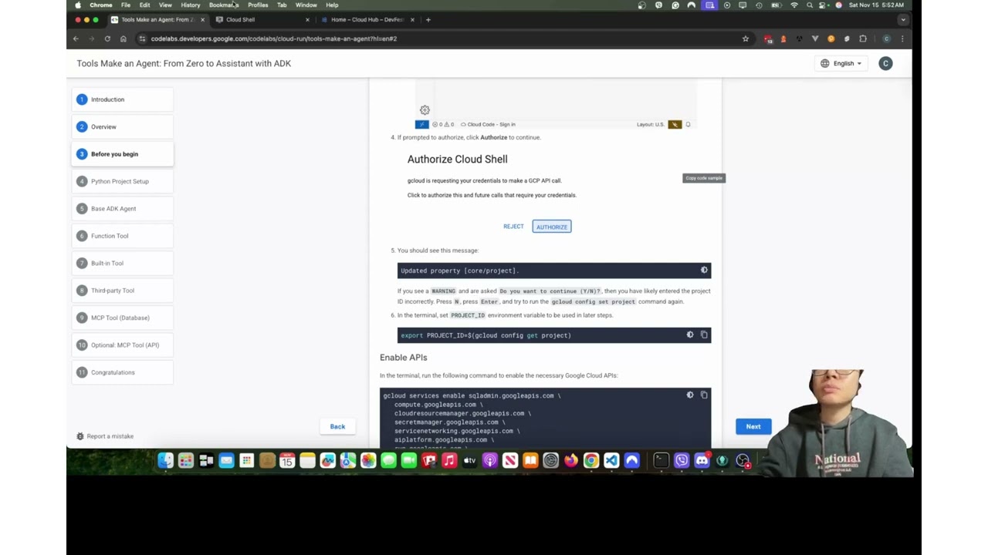Click the Enable APIs heading
This screenshot has height=555, width=988.
(403, 358)
